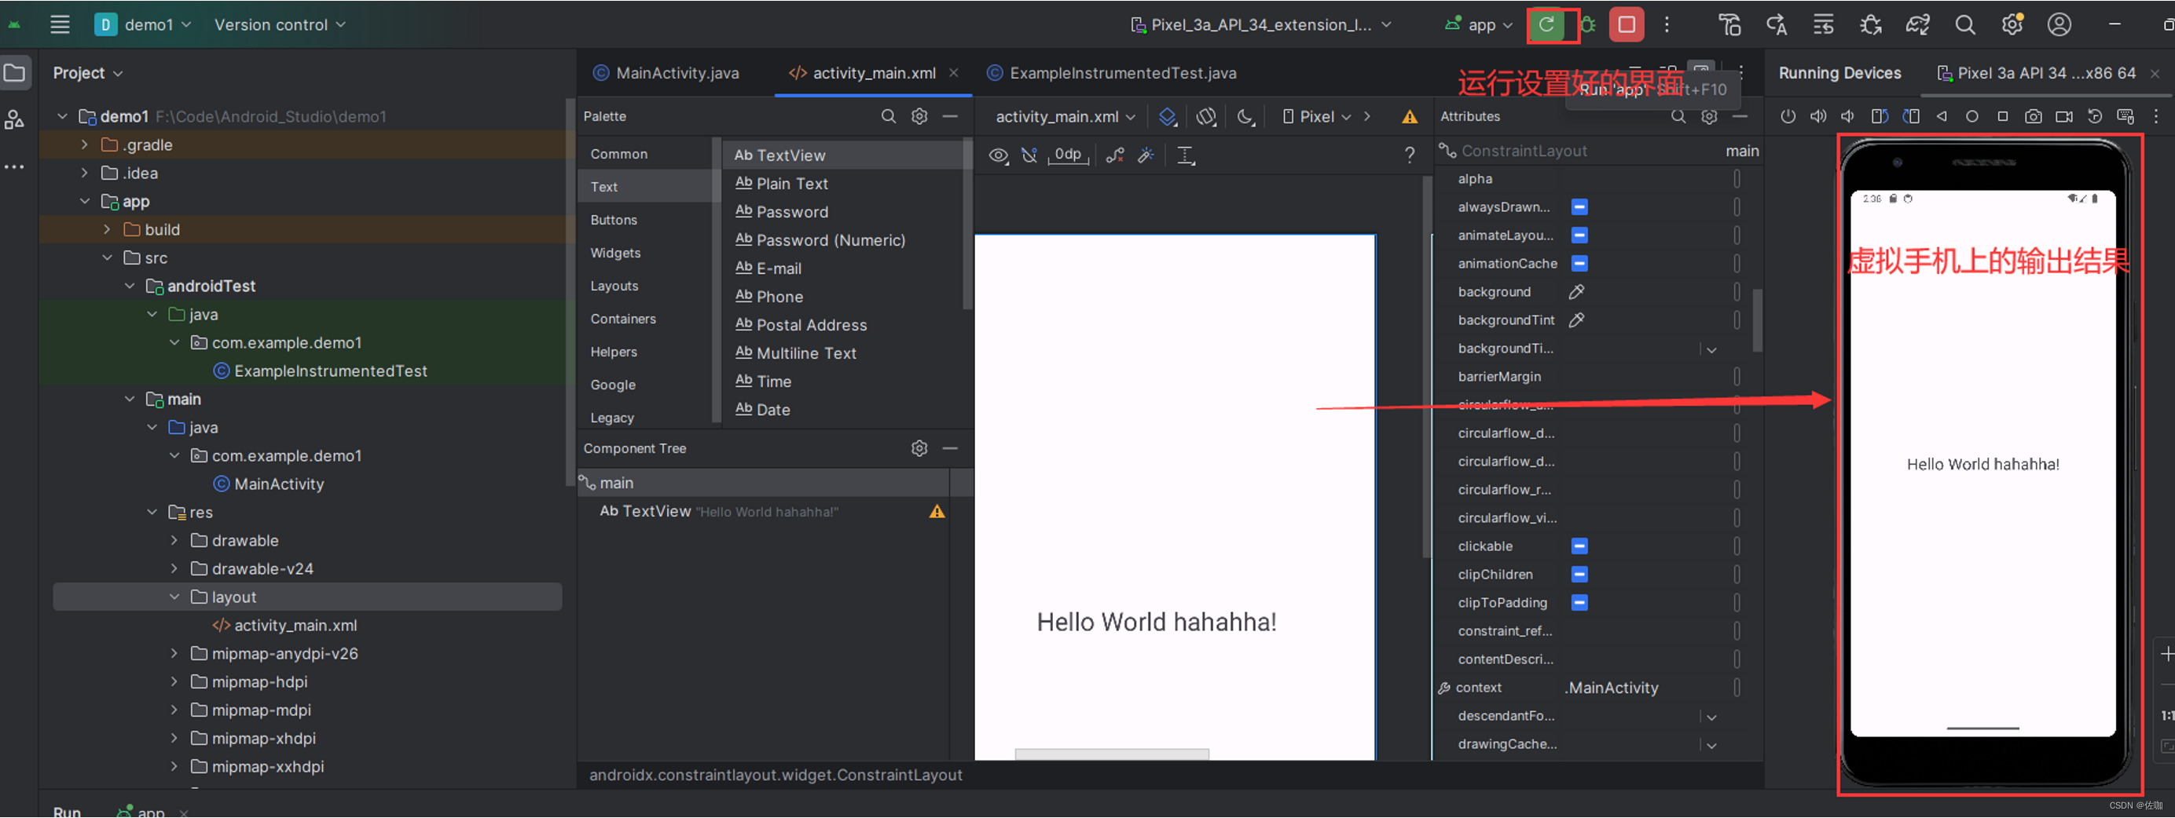Toggle clipToPadding attribute checkbox
2175x818 pixels.
1579,603
